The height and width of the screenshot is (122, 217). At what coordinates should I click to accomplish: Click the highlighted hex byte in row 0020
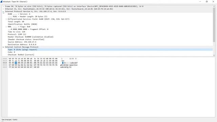[x=16, y=63]
